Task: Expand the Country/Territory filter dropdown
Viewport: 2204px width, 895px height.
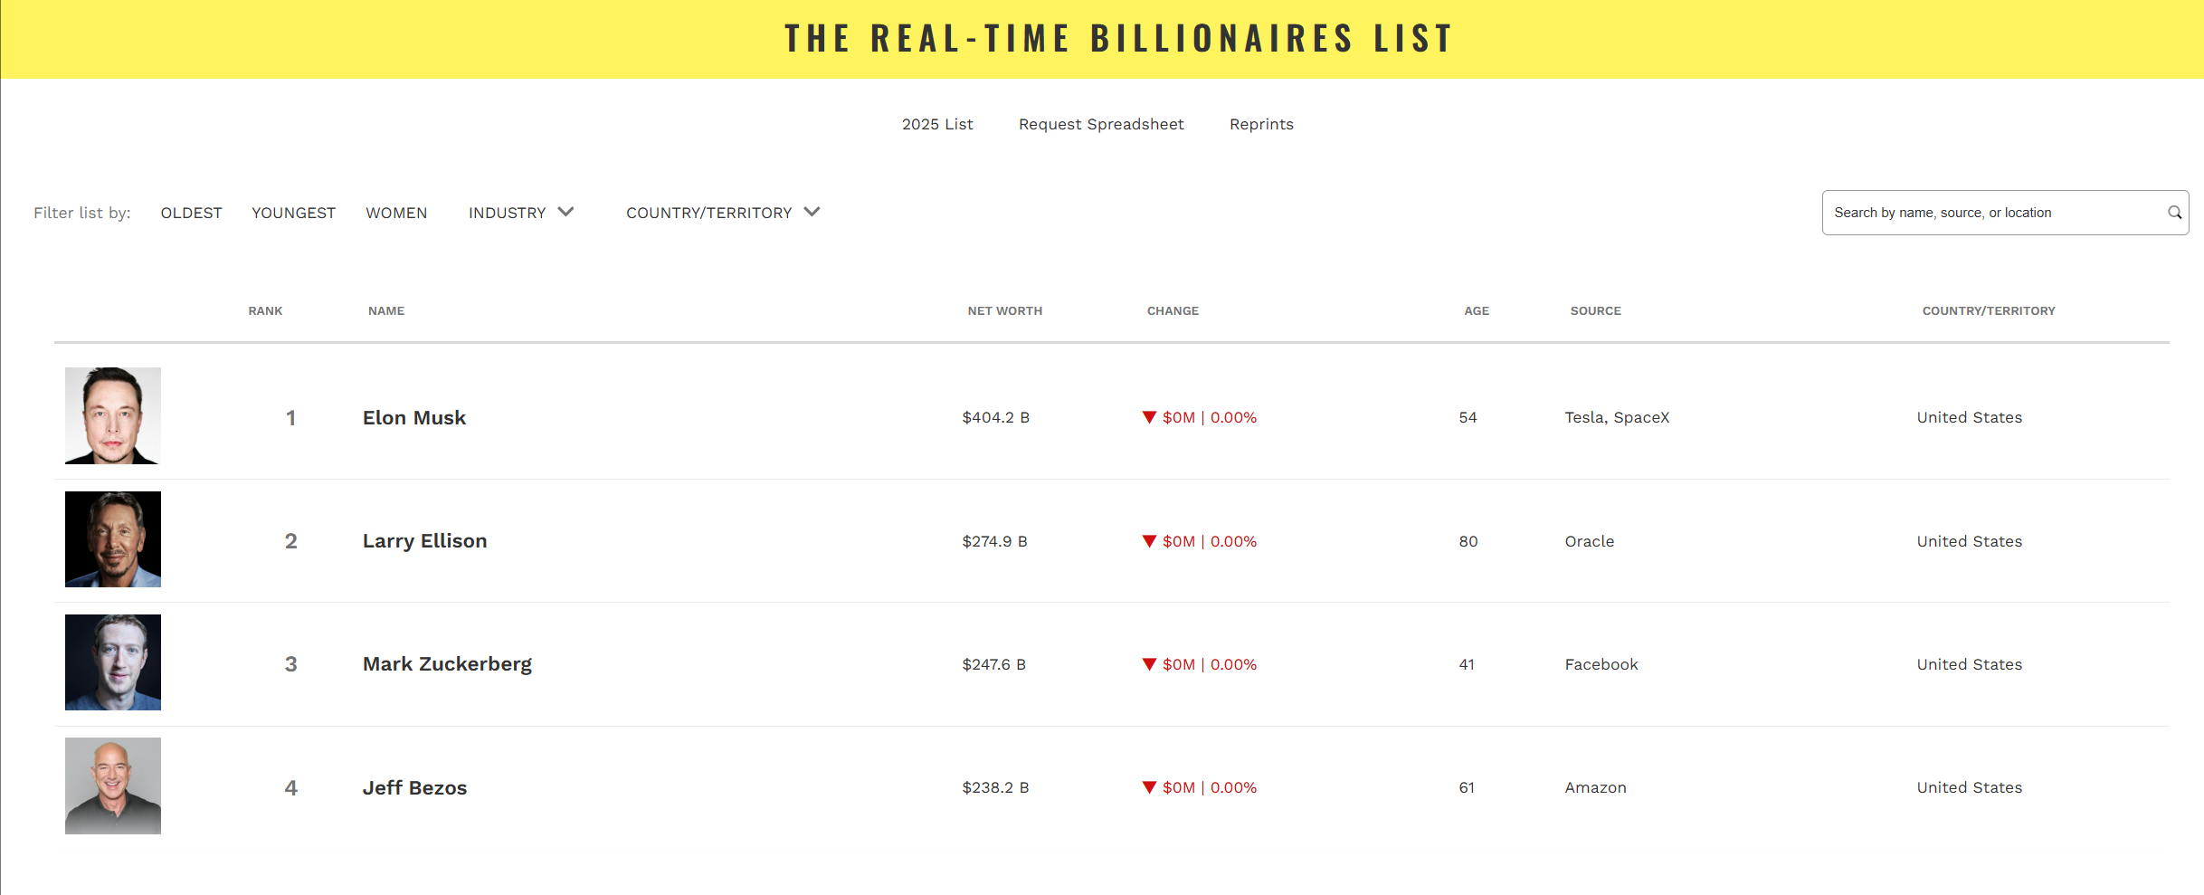Action: click(722, 213)
